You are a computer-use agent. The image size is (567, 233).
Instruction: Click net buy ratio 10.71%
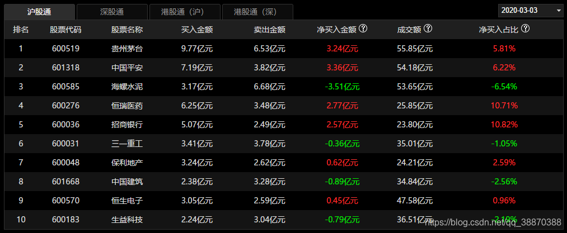[x=504, y=106]
